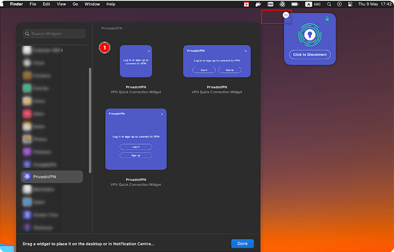Click the PrivadoVPN heading above widget previews

tap(112, 28)
